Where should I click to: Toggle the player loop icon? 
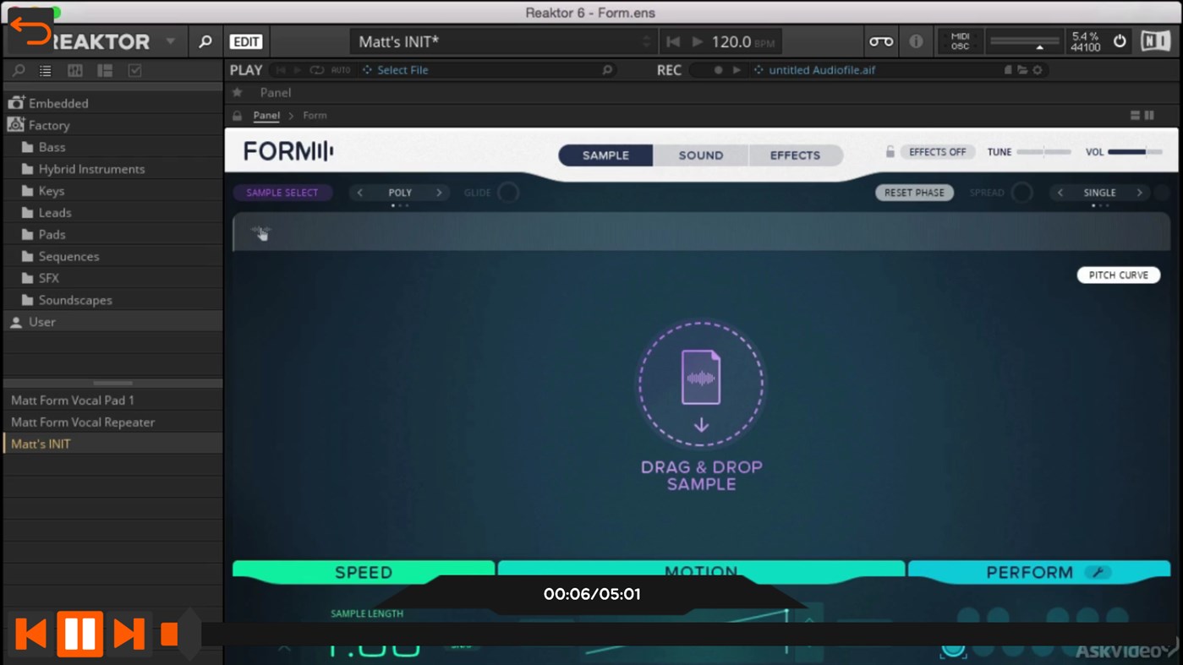(316, 70)
